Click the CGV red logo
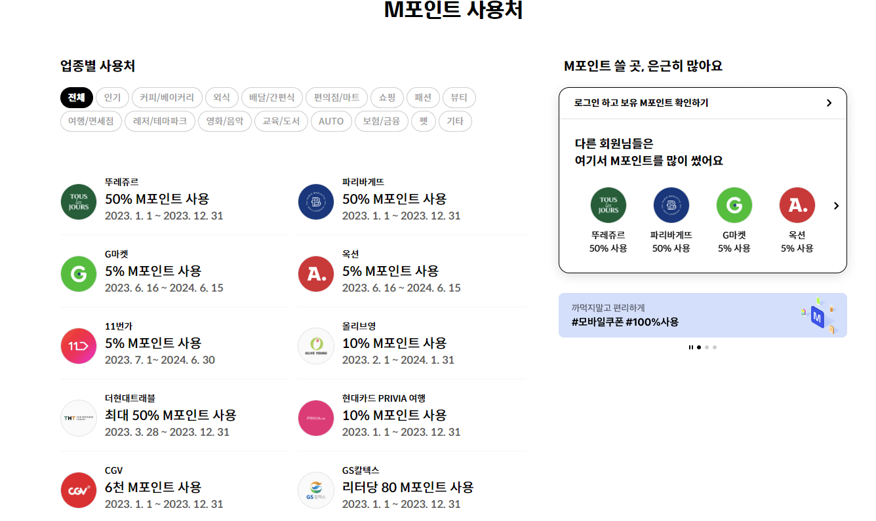 coord(79,490)
